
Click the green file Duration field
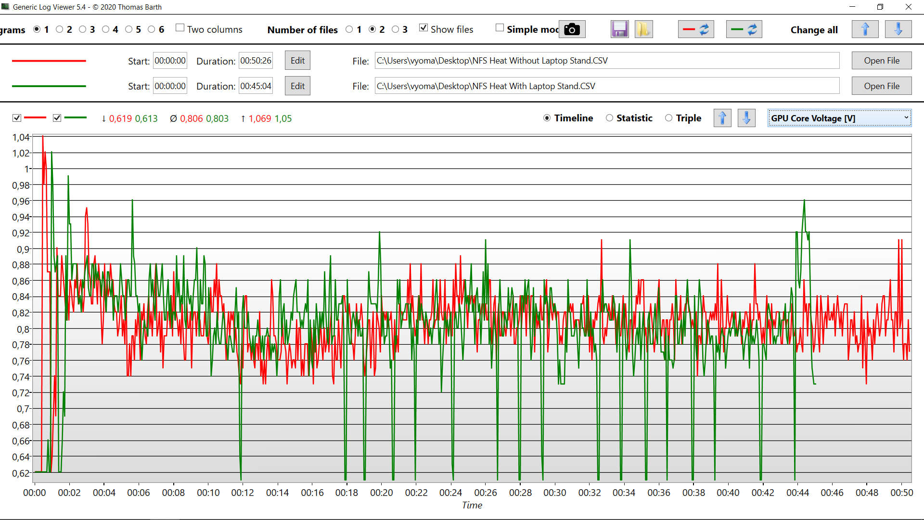coord(256,86)
